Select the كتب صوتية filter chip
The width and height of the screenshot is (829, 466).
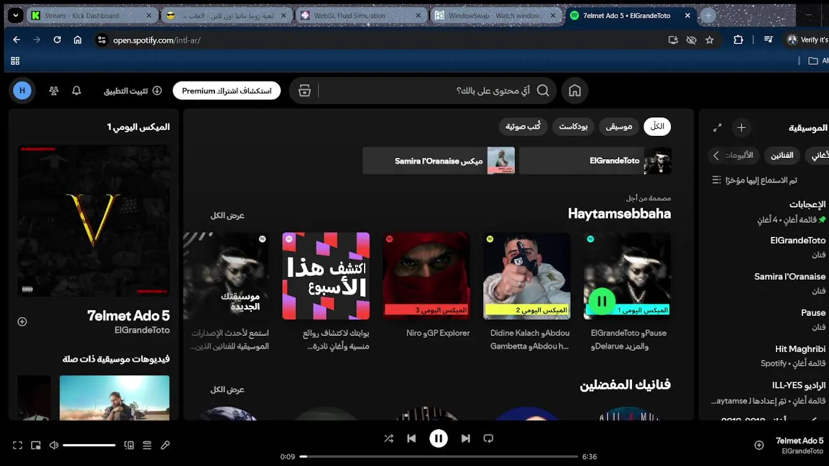(523, 127)
